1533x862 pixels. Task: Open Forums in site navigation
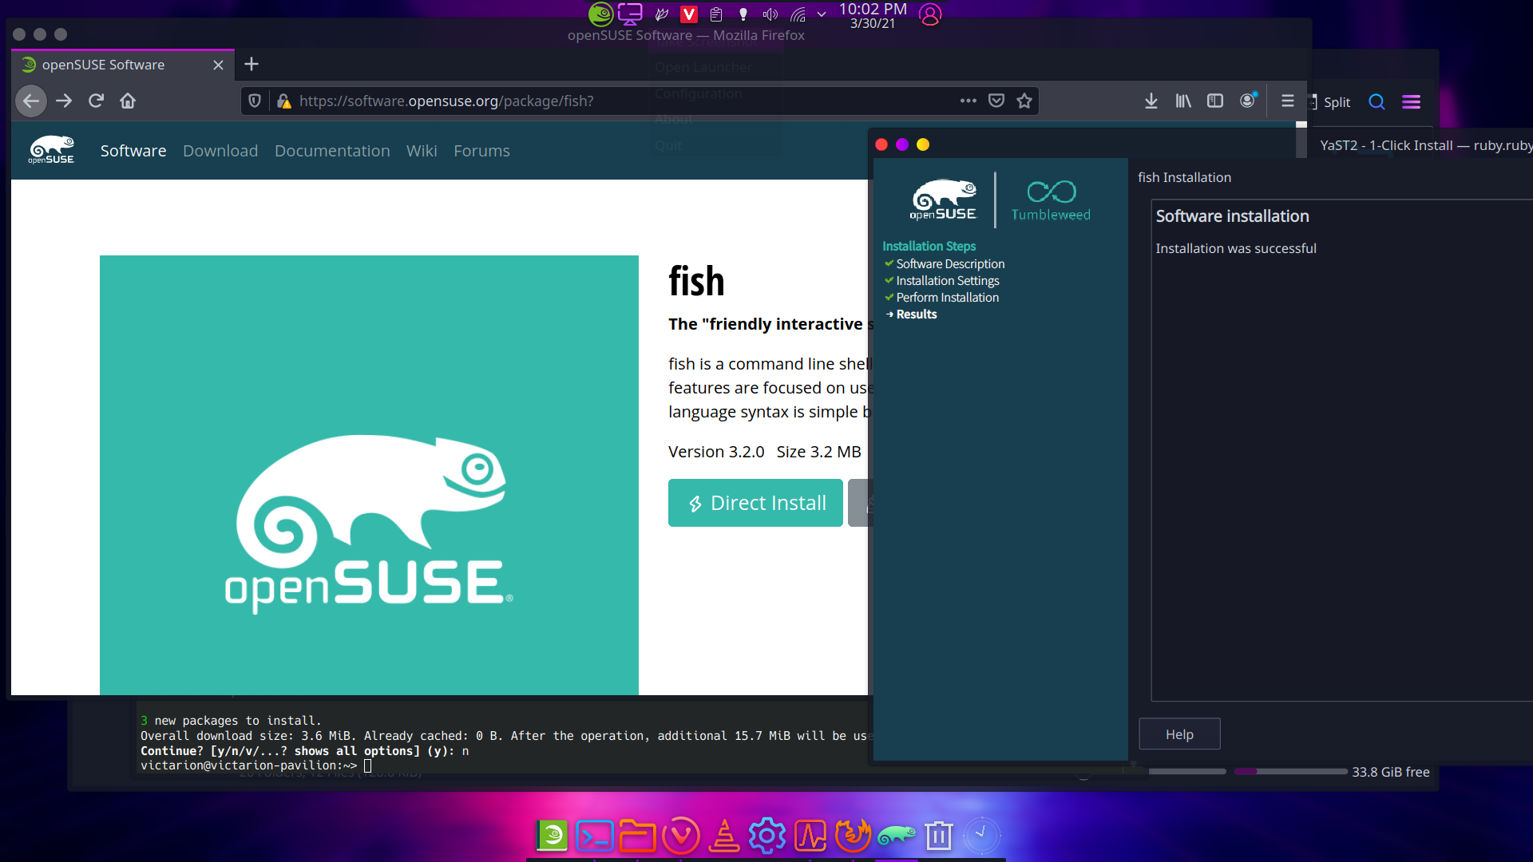coord(481,151)
